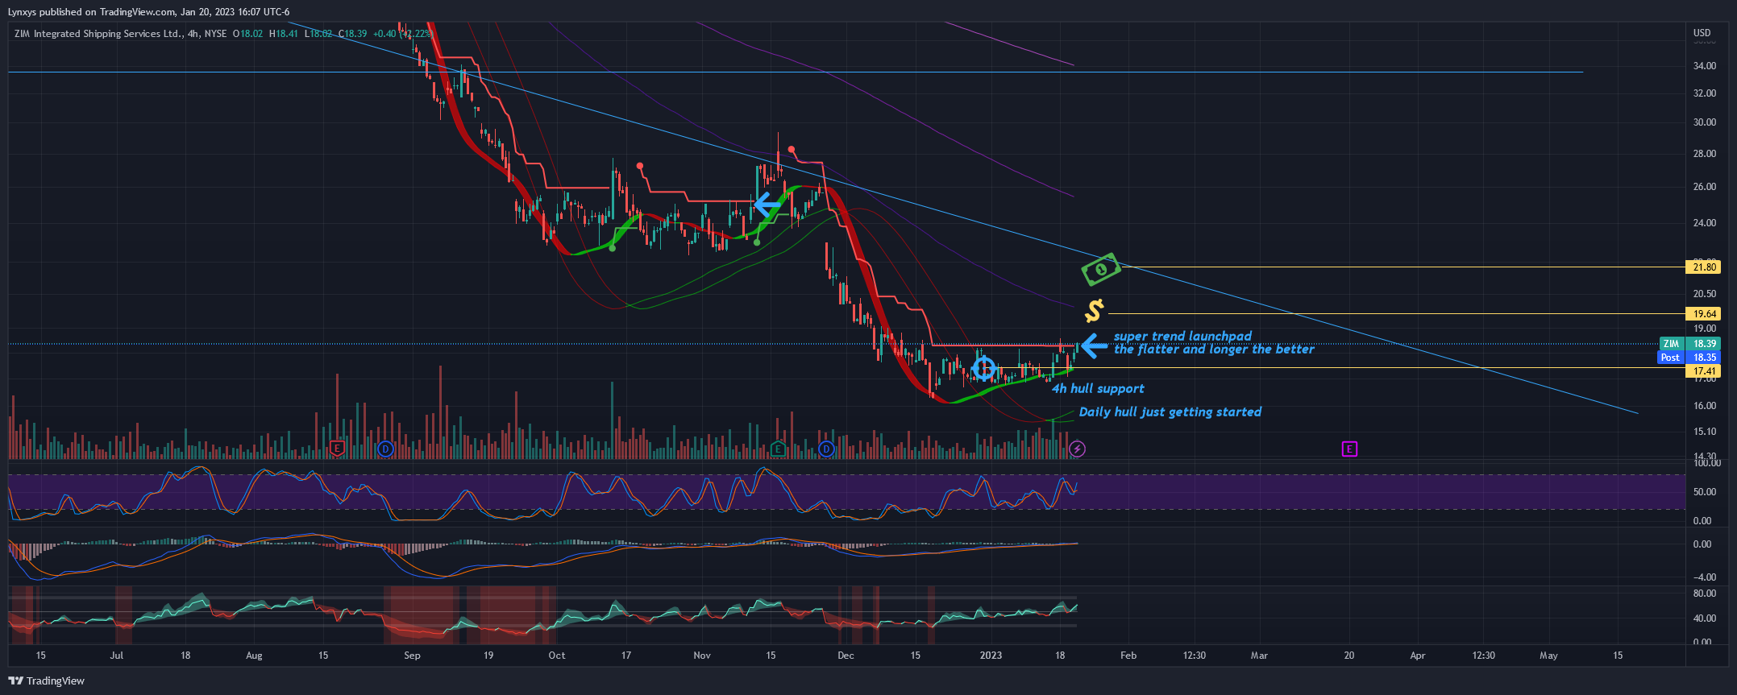Screen dimensions: 1737x695
Task: Click the ZIM Integrated Shipping Services Ltd. title
Action: [98, 34]
